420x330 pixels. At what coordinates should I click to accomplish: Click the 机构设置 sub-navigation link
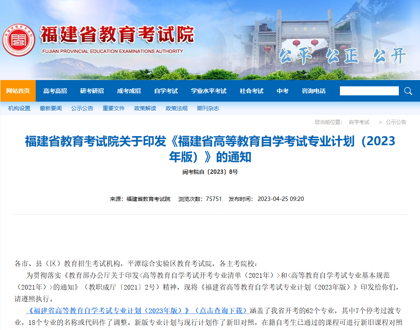pyautogui.click(x=19, y=108)
